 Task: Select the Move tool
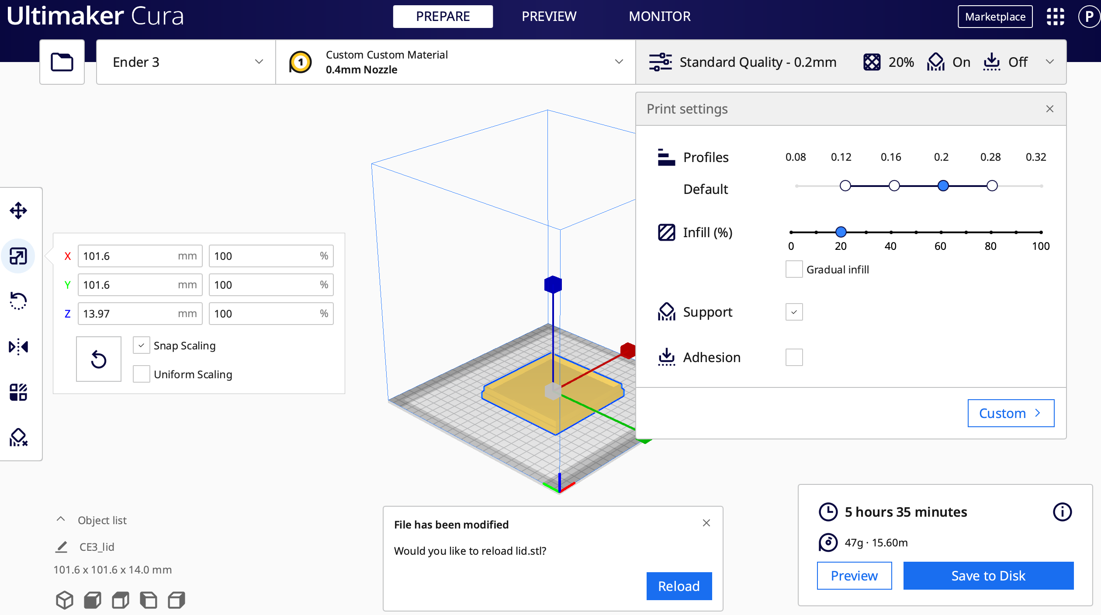tap(18, 211)
